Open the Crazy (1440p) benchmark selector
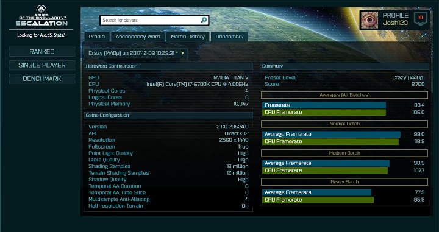The height and width of the screenshot is (232, 439). coord(137,53)
